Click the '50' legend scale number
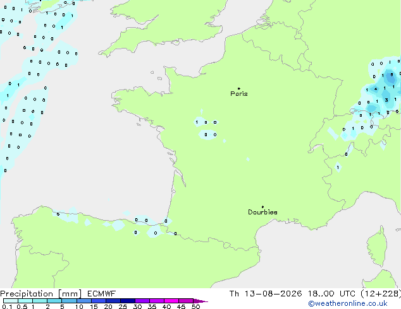The width and height of the screenshot is (401, 309). tap(195, 306)
